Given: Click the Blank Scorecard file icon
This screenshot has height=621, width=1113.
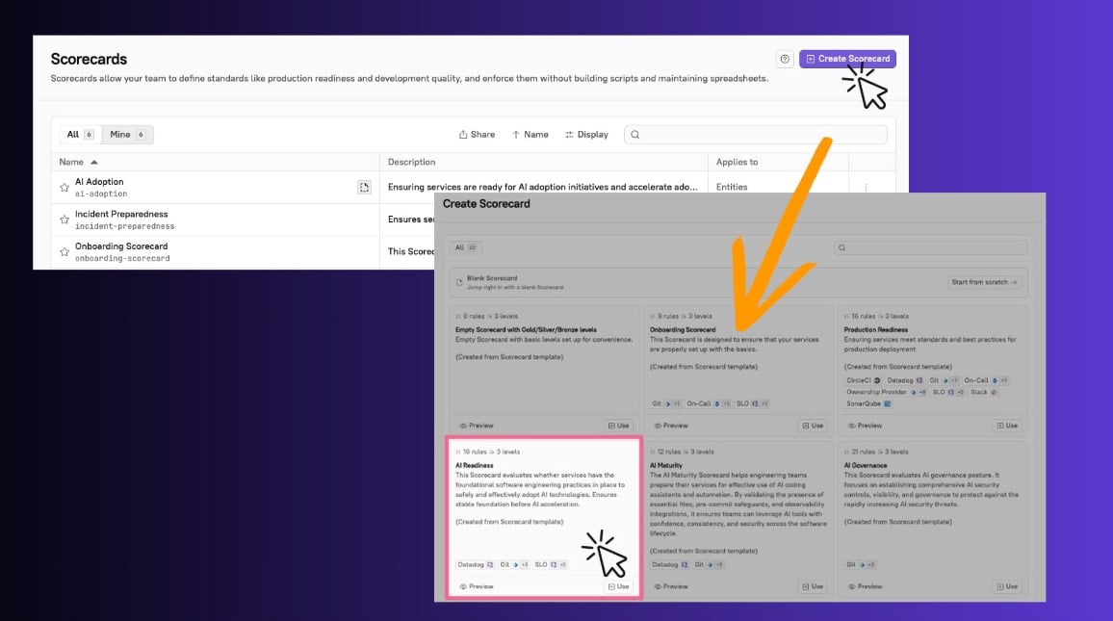Looking at the screenshot, I should tap(459, 282).
